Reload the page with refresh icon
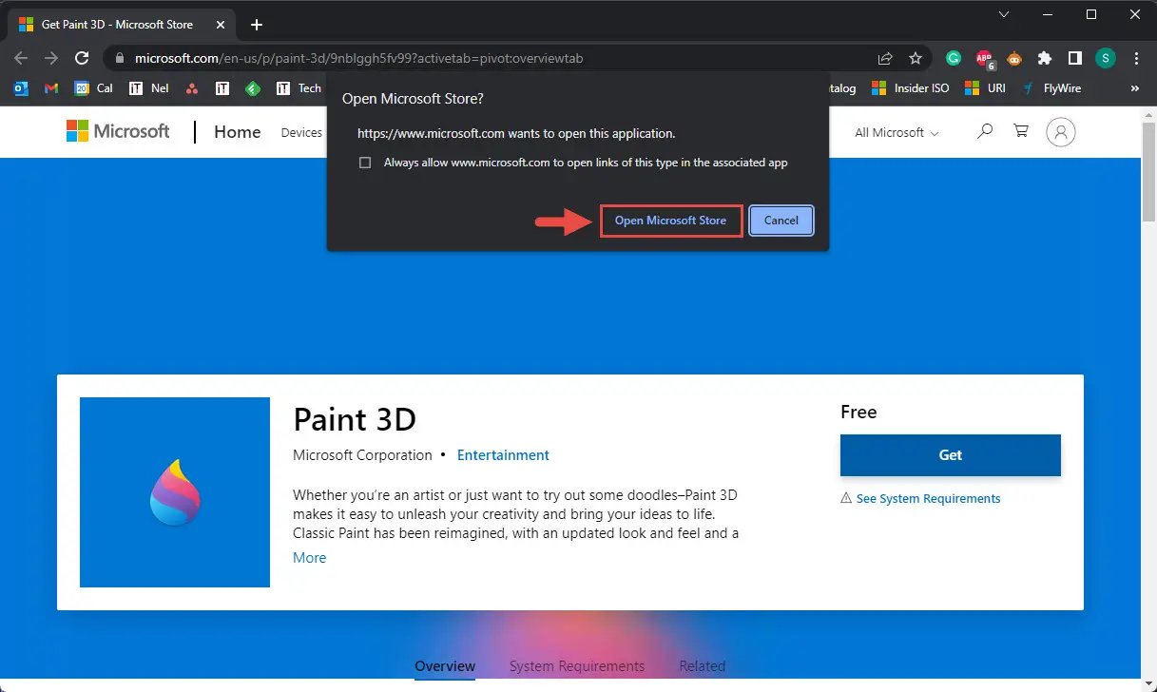This screenshot has height=692, width=1157. (82, 58)
